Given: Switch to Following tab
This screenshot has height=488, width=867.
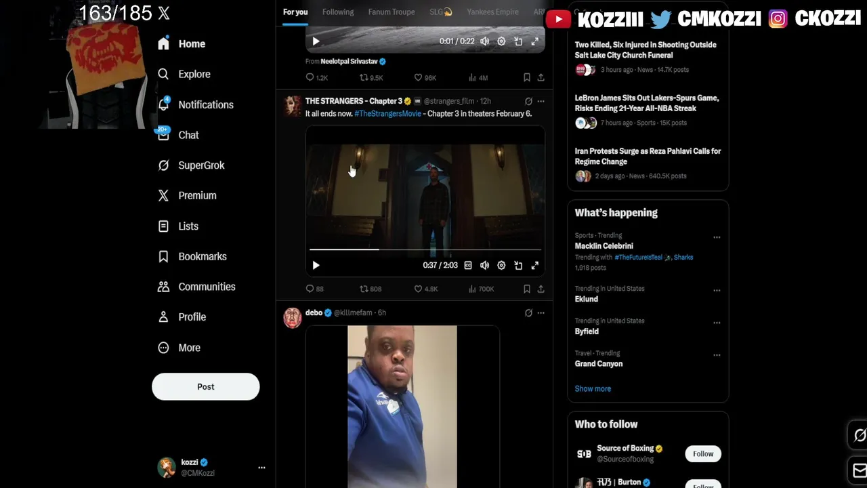Looking at the screenshot, I should 338,12.
